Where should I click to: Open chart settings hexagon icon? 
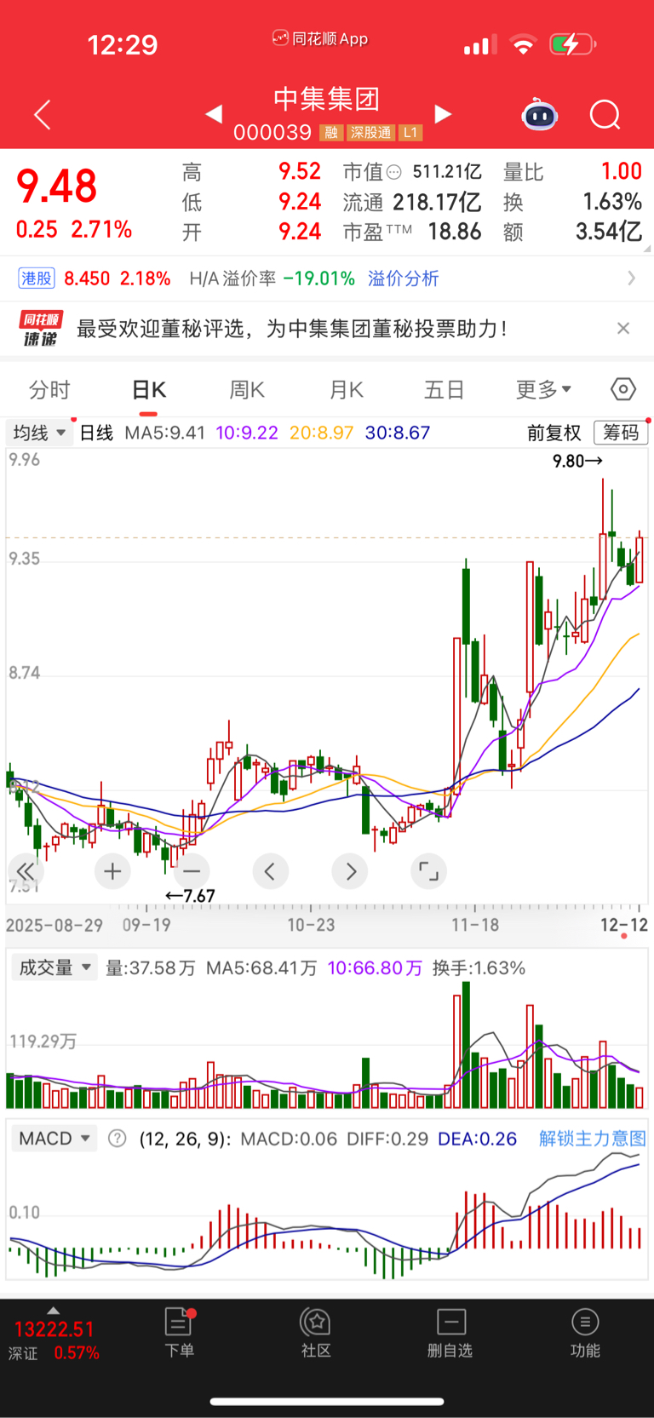pyautogui.click(x=623, y=389)
